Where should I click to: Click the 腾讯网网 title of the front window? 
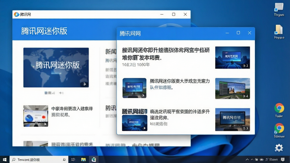click(x=130, y=33)
